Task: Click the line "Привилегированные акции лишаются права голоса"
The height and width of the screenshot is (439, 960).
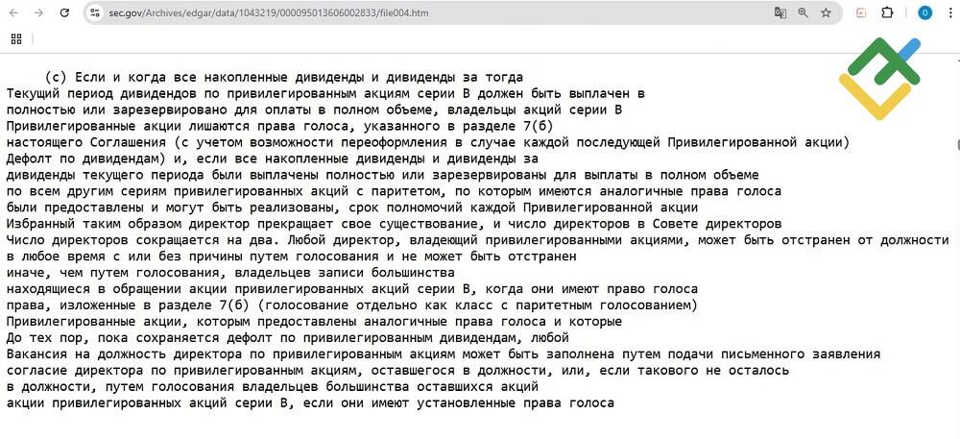Action: point(279,126)
